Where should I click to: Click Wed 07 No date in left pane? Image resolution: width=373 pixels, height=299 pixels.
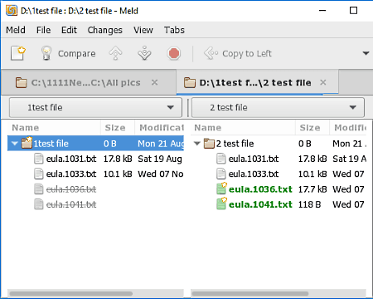click(161, 174)
